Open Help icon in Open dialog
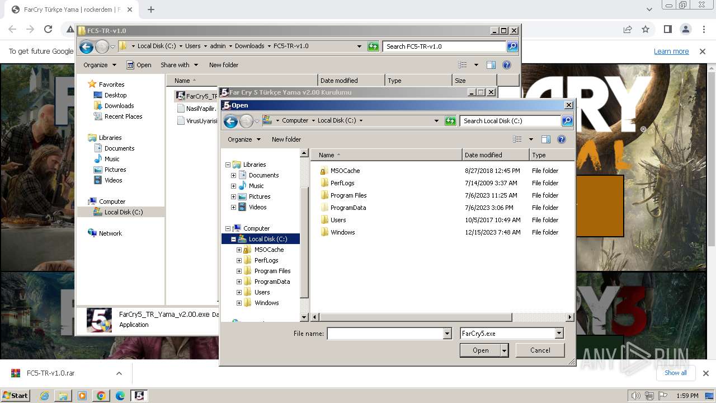Image resolution: width=716 pixels, height=403 pixels. click(562, 139)
